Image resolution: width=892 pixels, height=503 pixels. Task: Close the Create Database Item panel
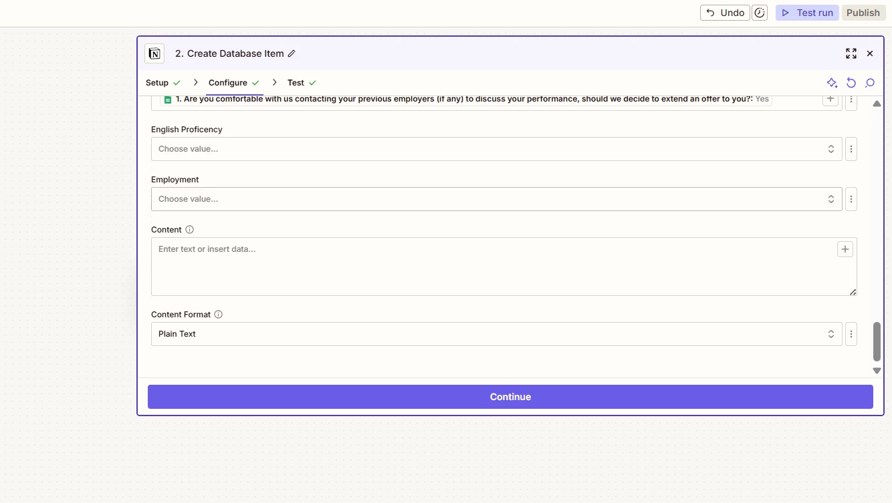(870, 53)
